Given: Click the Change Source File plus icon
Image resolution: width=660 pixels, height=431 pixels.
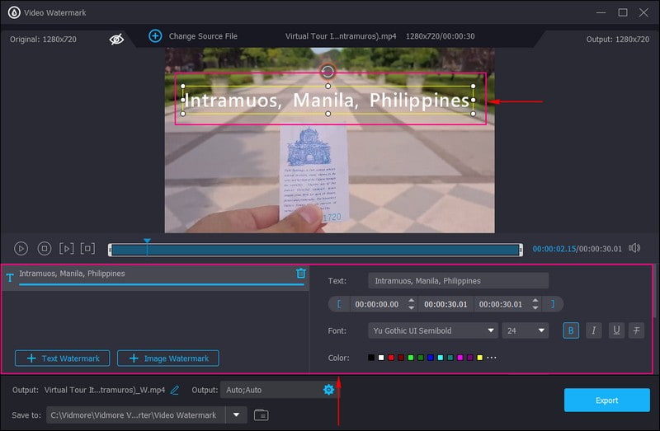Looking at the screenshot, I should coord(155,36).
